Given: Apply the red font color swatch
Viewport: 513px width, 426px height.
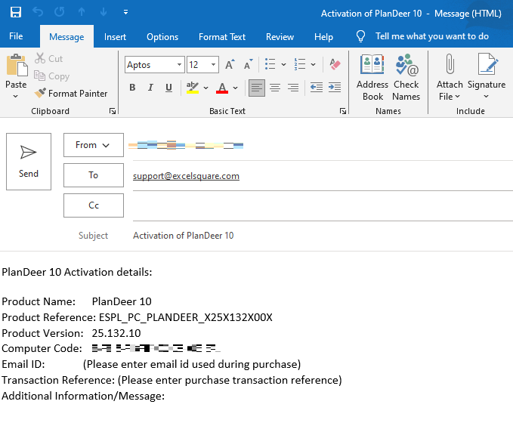Looking at the screenshot, I should coord(222,88).
